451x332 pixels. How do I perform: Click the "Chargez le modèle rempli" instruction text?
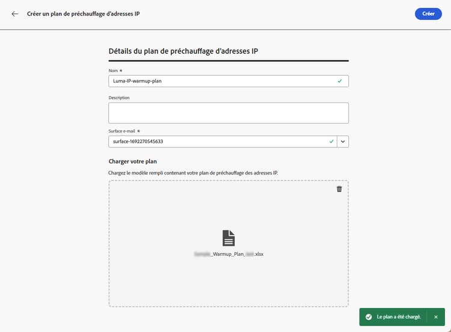coord(193,173)
